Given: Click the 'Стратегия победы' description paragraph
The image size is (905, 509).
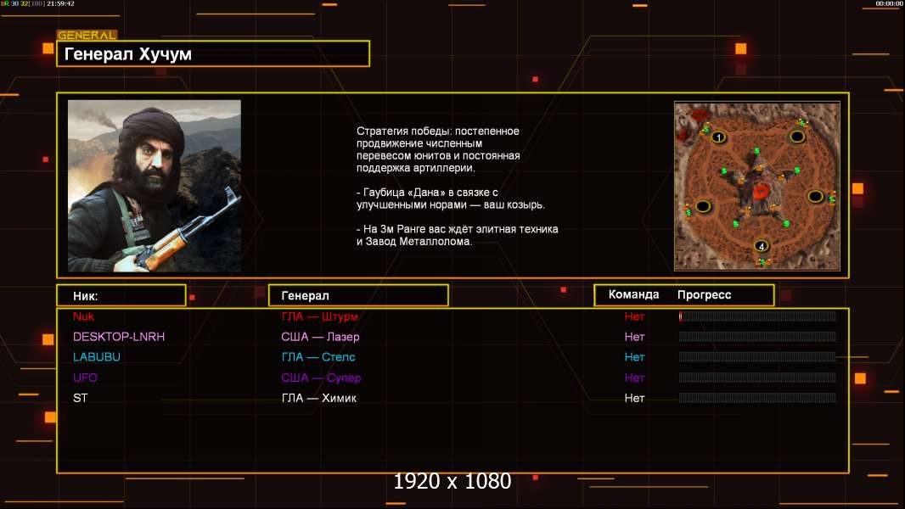Looking at the screenshot, I should click(x=438, y=149).
